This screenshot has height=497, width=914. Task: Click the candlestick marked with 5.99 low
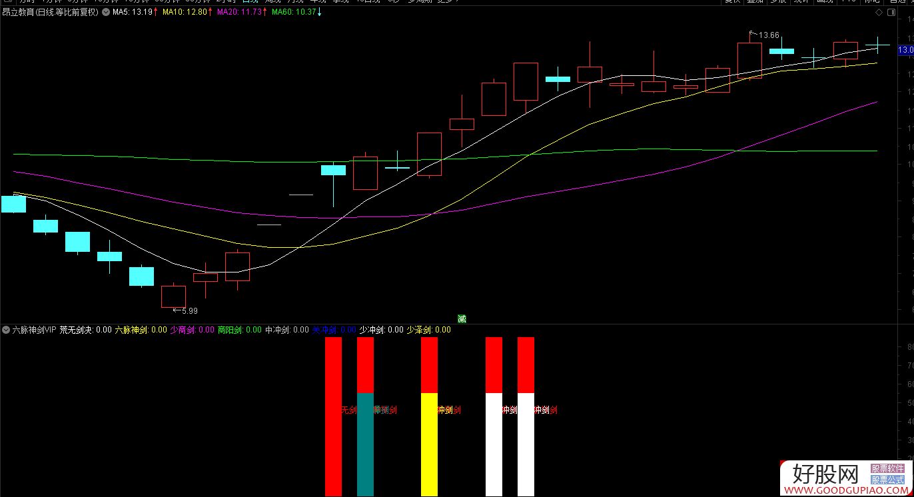(x=174, y=296)
